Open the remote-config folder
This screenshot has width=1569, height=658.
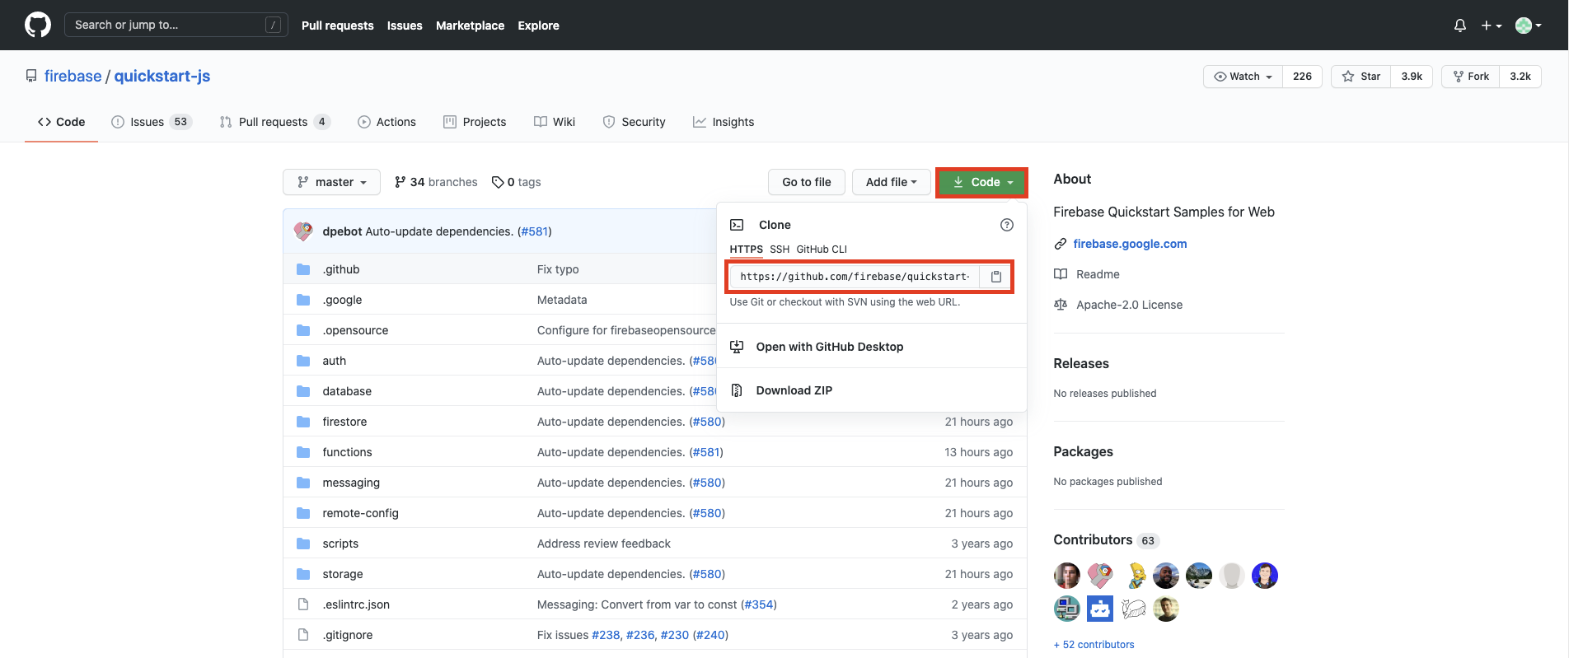[x=360, y=513]
